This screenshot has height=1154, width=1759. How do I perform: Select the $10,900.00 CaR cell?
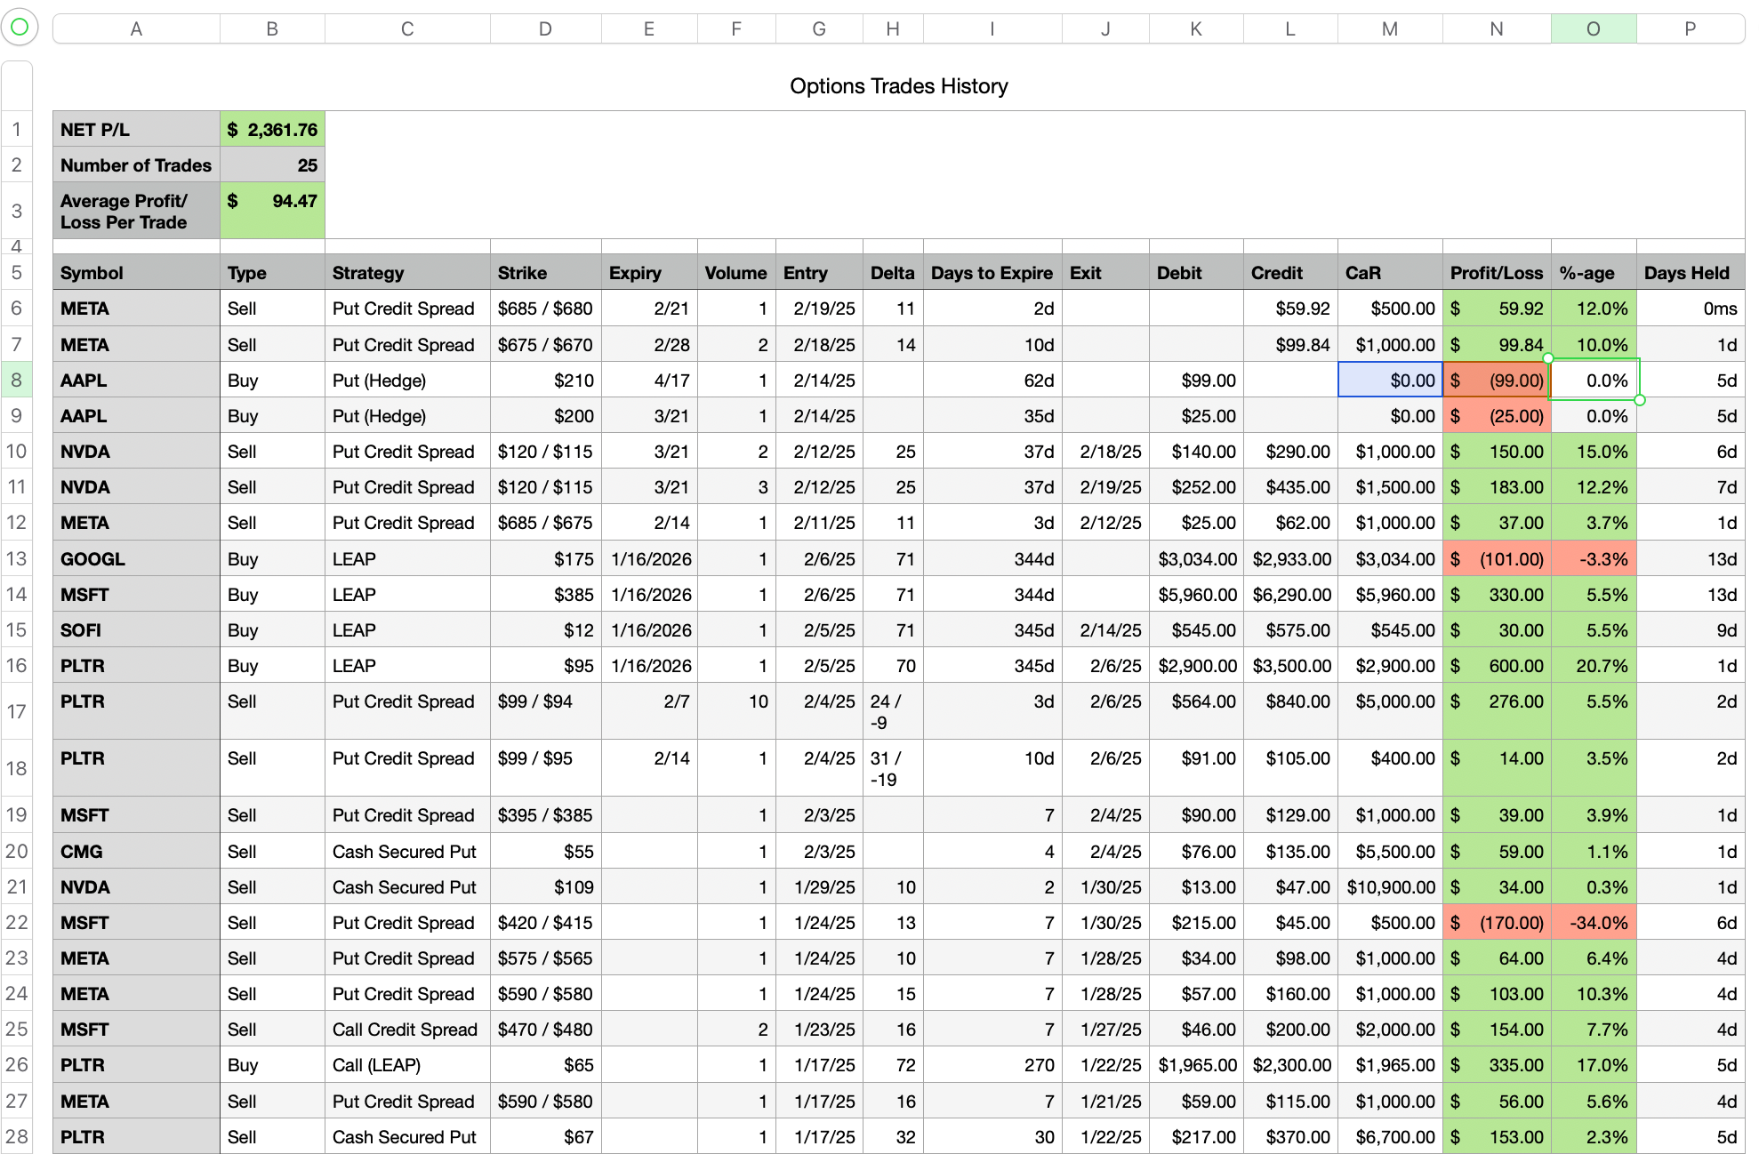coord(1390,886)
